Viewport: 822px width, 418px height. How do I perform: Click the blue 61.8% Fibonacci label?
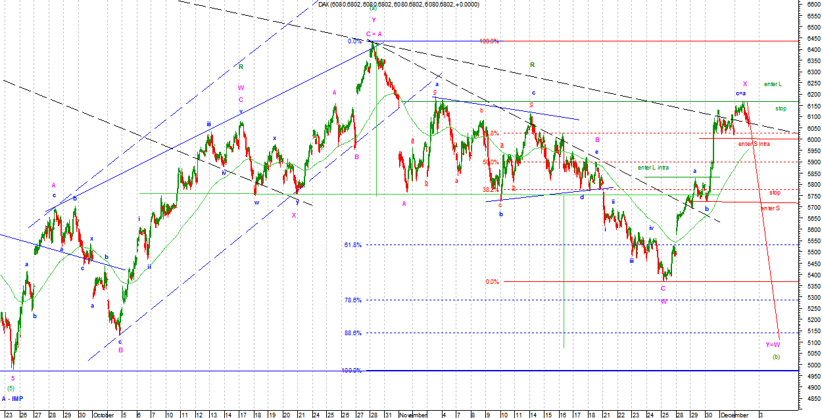[x=352, y=245]
